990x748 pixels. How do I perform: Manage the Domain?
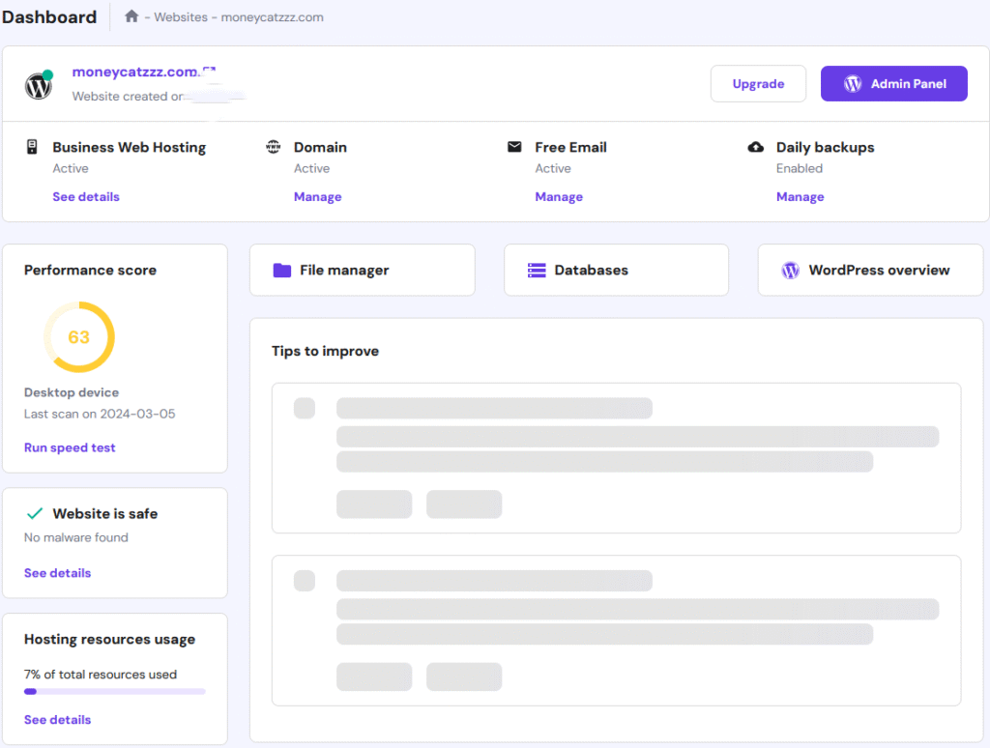(x=317, y=197)
